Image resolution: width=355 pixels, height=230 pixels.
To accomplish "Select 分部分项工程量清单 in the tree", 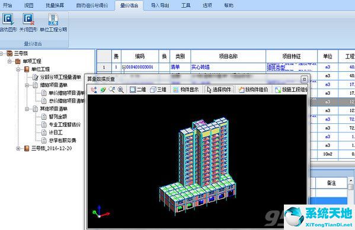I will pyautogui.click(x=60, y=77).
